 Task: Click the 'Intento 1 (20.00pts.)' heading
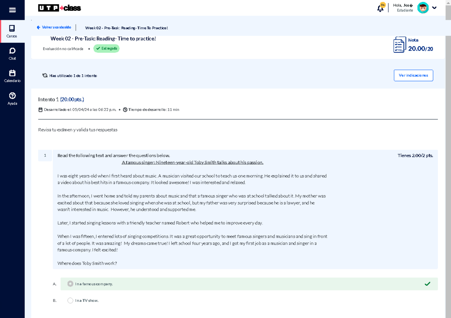pyautogui.click(x=61, y=99)
